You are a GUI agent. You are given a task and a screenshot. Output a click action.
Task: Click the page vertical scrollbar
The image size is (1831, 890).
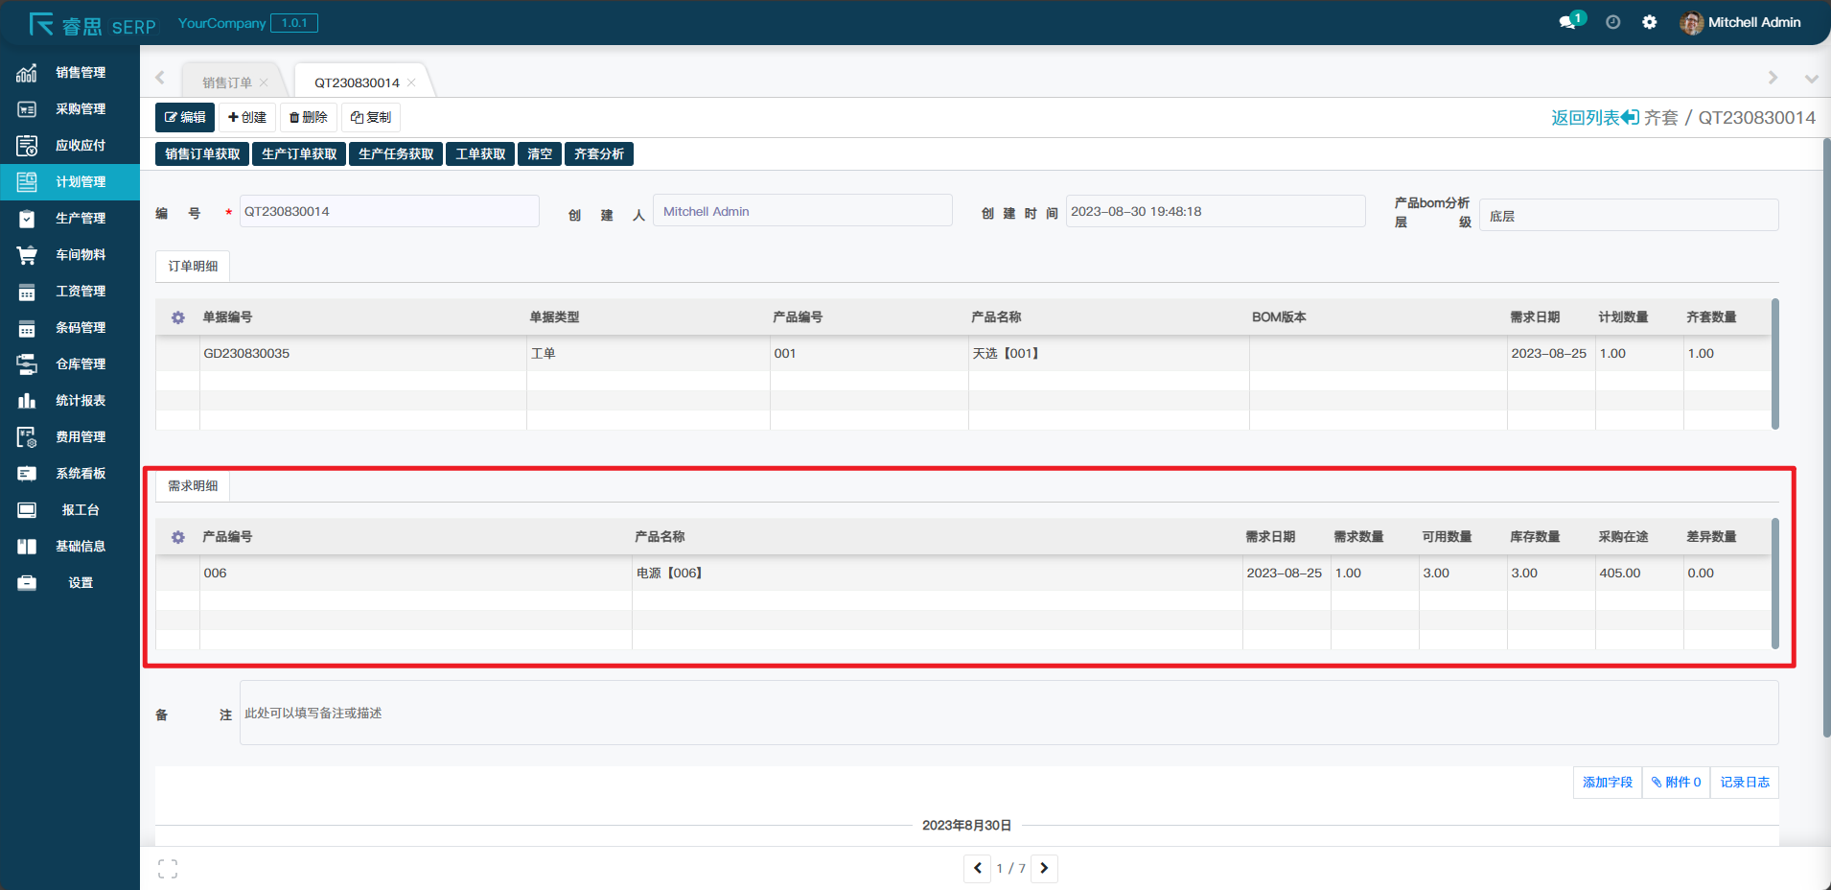[1825, 441]
